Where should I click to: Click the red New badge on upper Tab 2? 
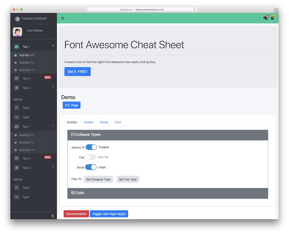48,77
